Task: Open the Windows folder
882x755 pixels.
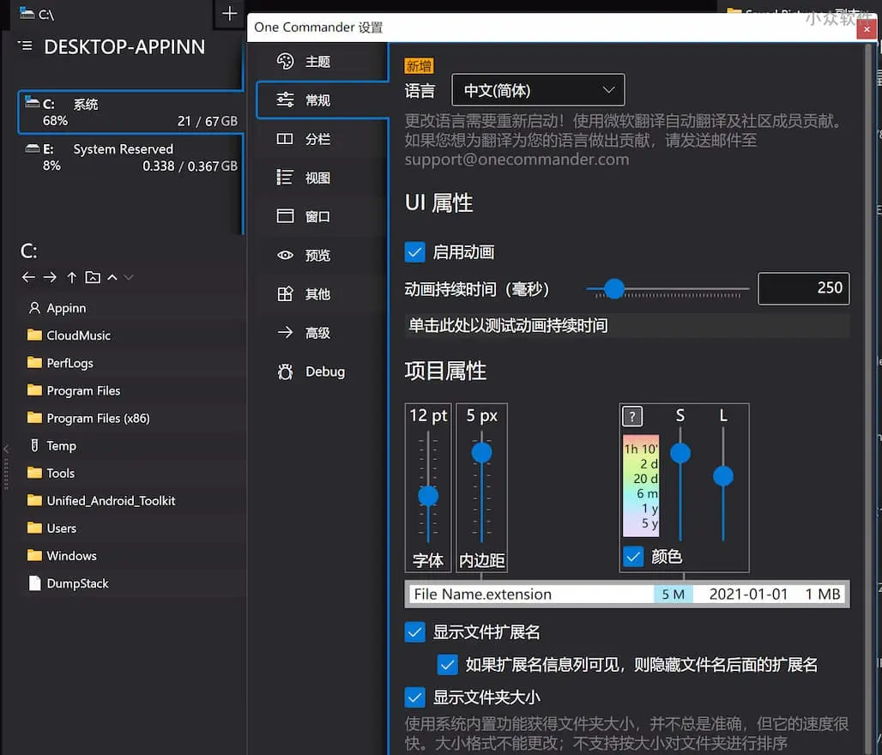Action: [x=133, y=556]
